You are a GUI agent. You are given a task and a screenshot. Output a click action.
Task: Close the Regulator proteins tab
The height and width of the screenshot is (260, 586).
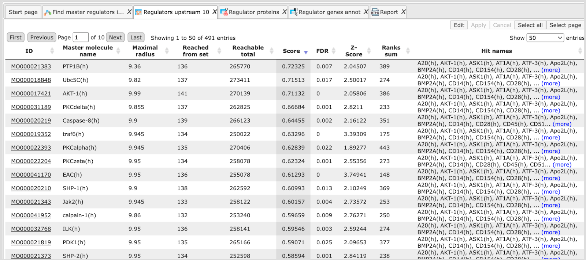(285, 12)
